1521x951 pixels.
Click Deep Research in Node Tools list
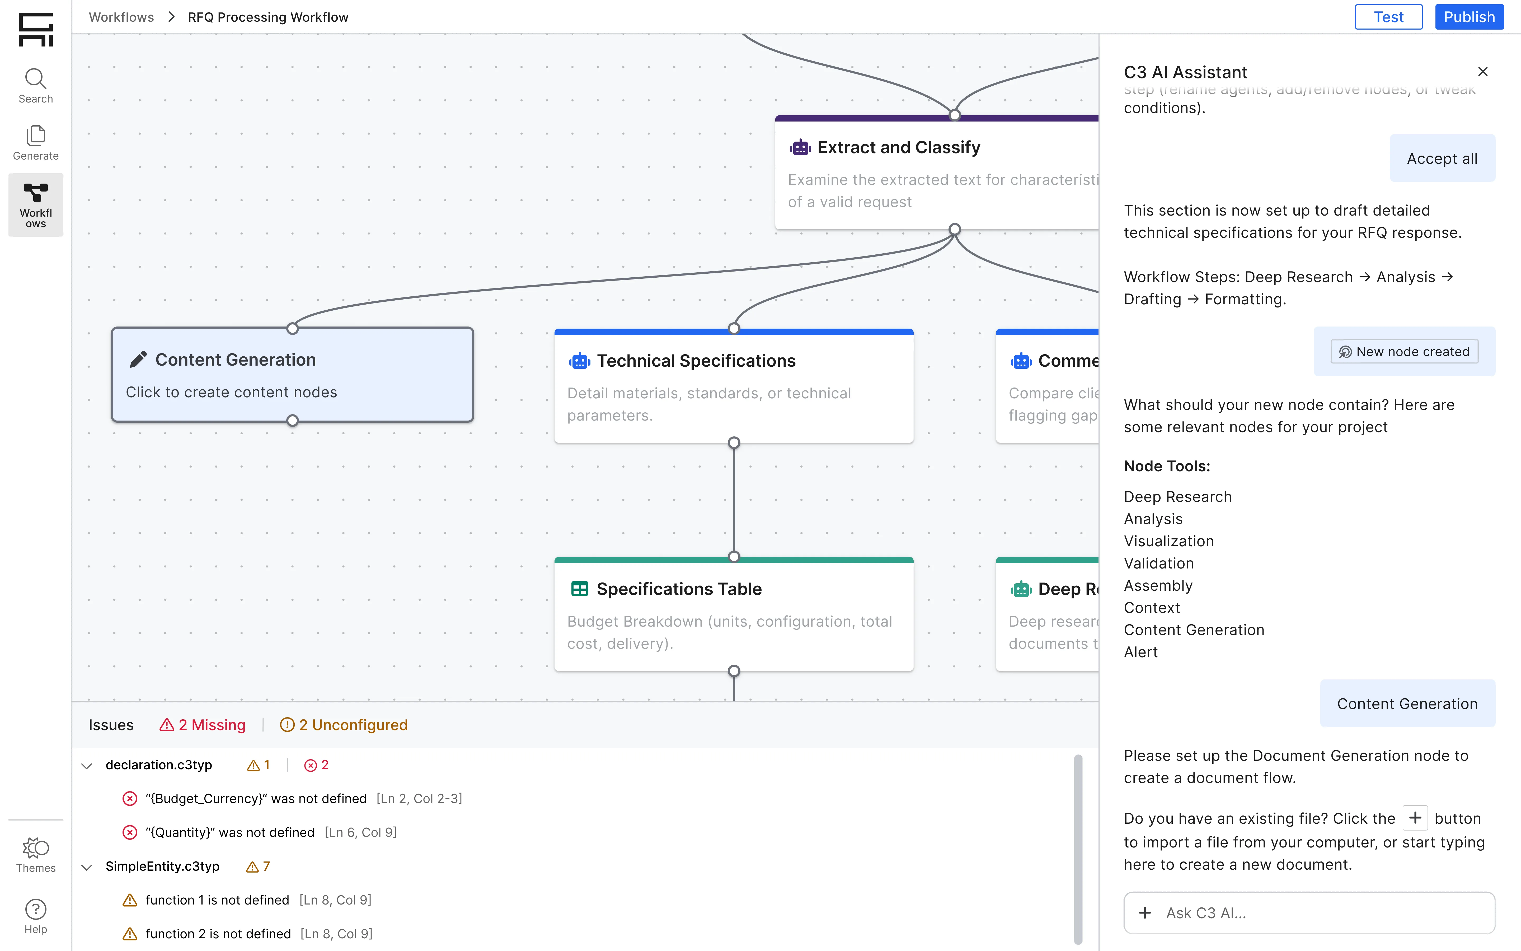coord(1177,496)
